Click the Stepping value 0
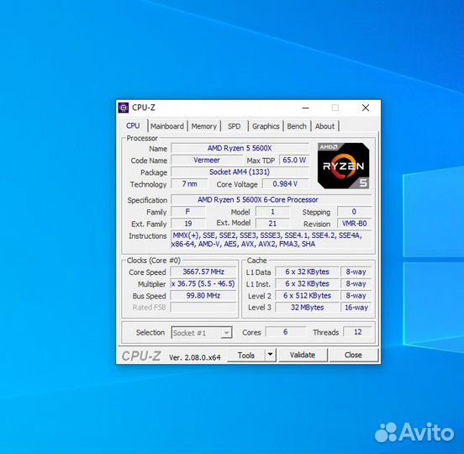The height and width of the screenshot is (454, 464). click(x=355, y=212)
